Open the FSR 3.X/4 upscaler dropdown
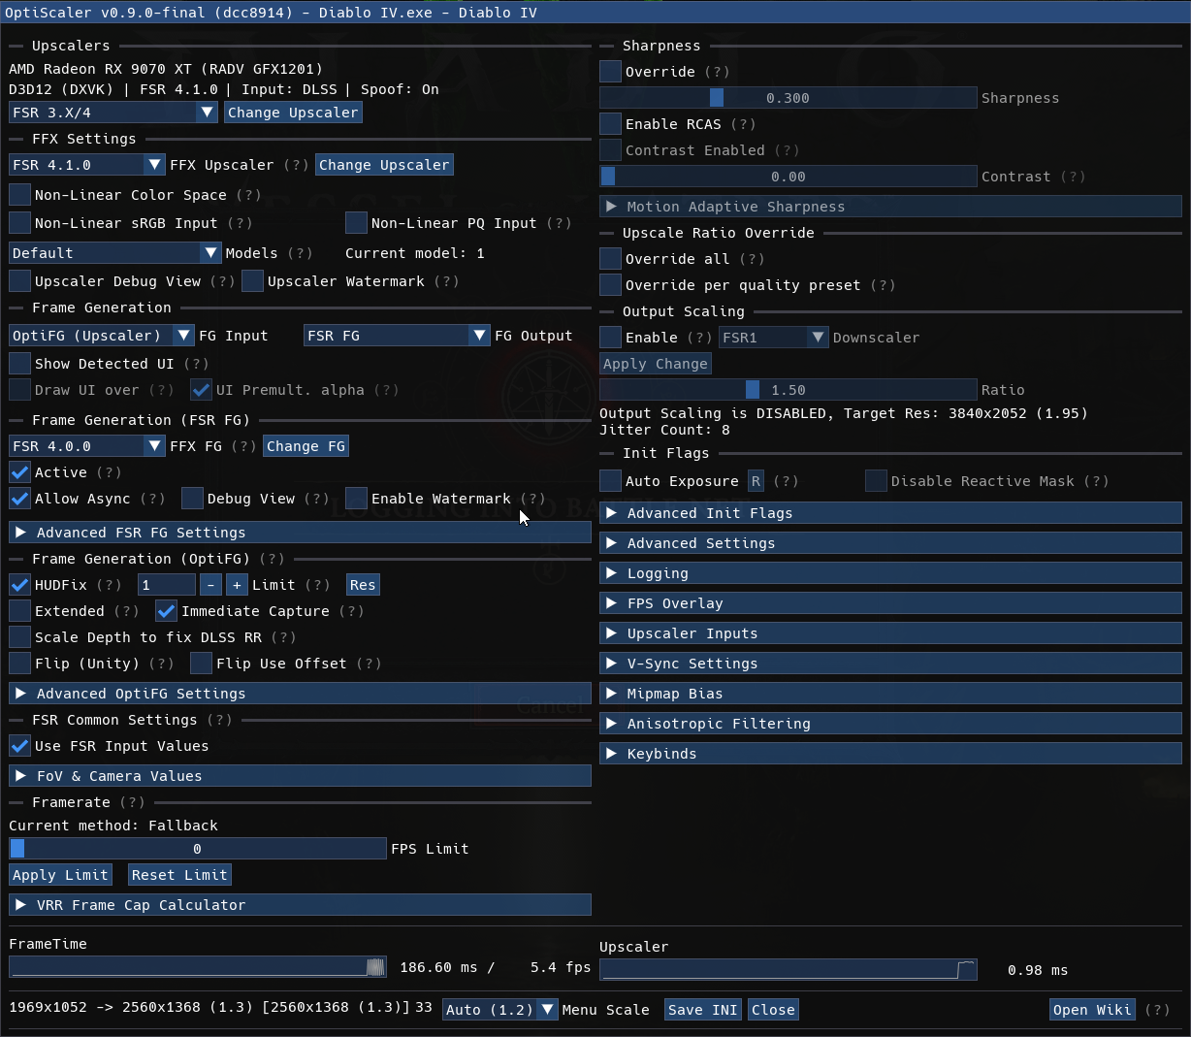This screenshot has height=1037, width=1191. 113,113
